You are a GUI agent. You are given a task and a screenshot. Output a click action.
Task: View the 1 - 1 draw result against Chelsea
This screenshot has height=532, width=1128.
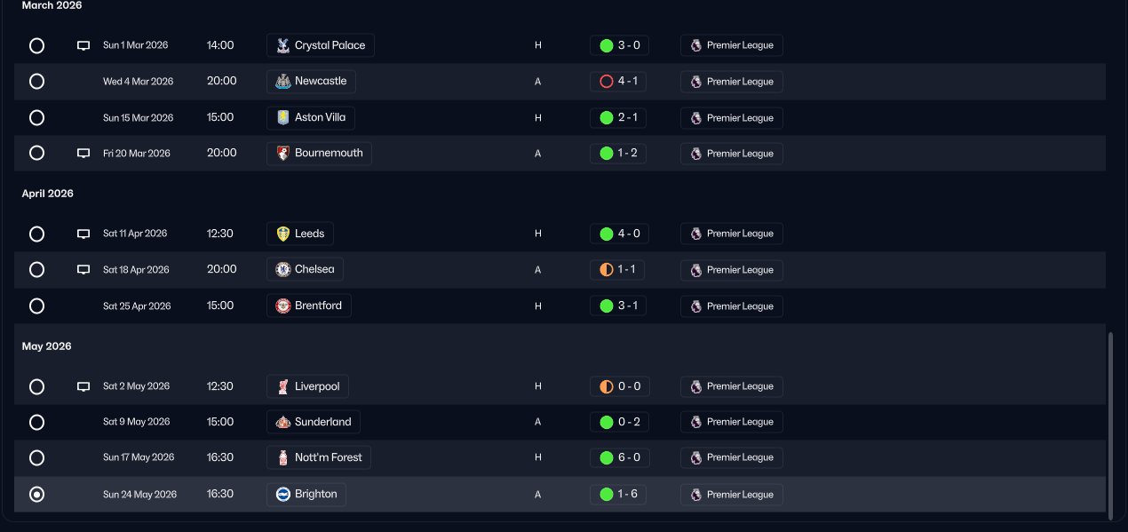618,270
